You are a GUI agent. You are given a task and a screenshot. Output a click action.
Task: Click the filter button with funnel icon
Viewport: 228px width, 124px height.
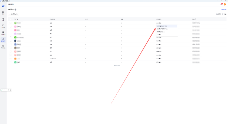coord(224,14)
